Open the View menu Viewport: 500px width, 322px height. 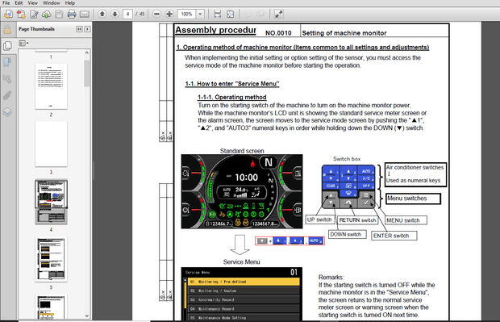click(x=32, y=3)
